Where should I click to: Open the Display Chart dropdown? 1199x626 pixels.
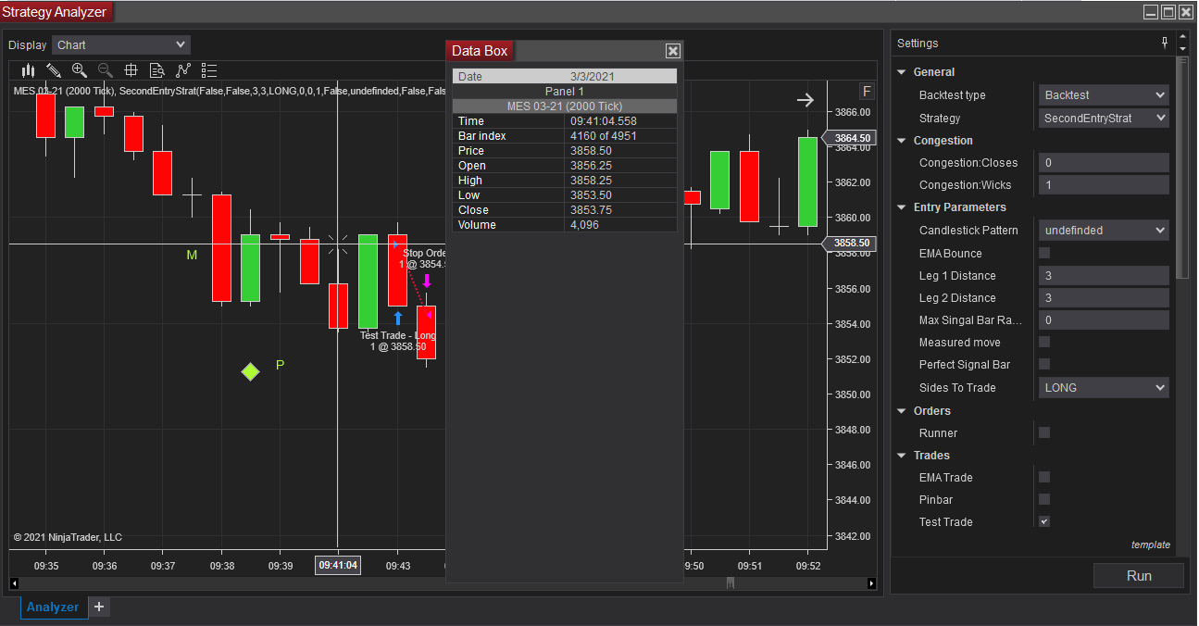(x=121, y=44)
